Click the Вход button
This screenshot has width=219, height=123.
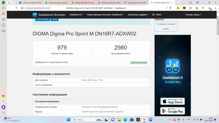[55, 19]
